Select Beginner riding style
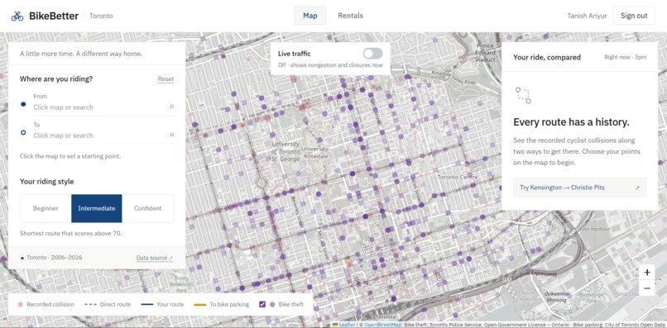The image size is (667, 328). [x=46, y=208]
